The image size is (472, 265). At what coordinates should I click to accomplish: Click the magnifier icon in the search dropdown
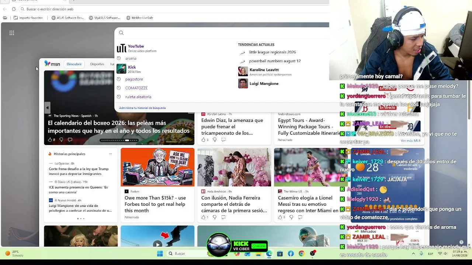point(121,33)
